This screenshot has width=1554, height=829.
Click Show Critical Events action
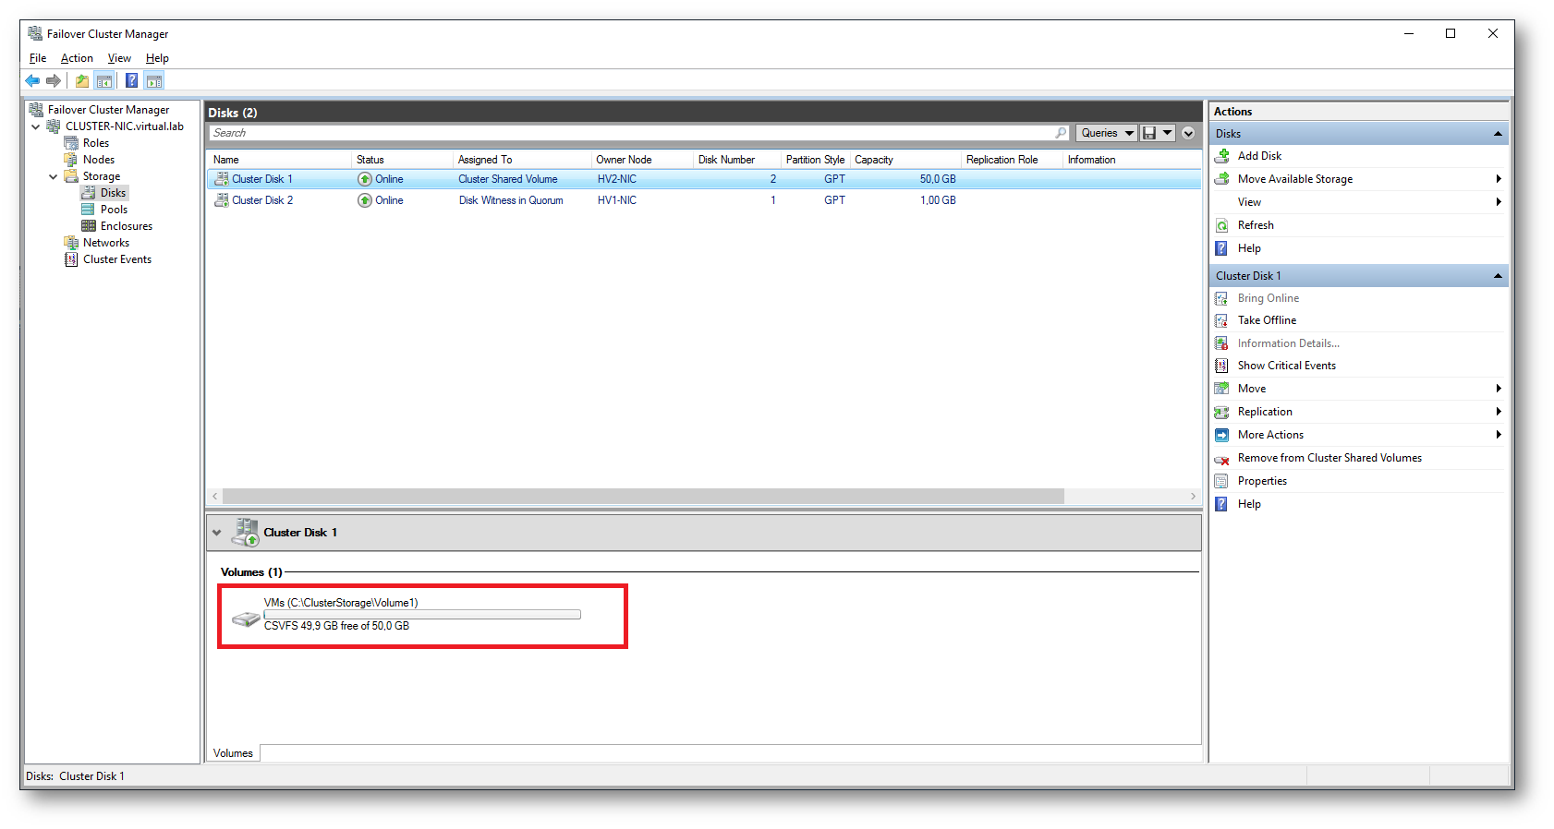tap(1286, 366)
